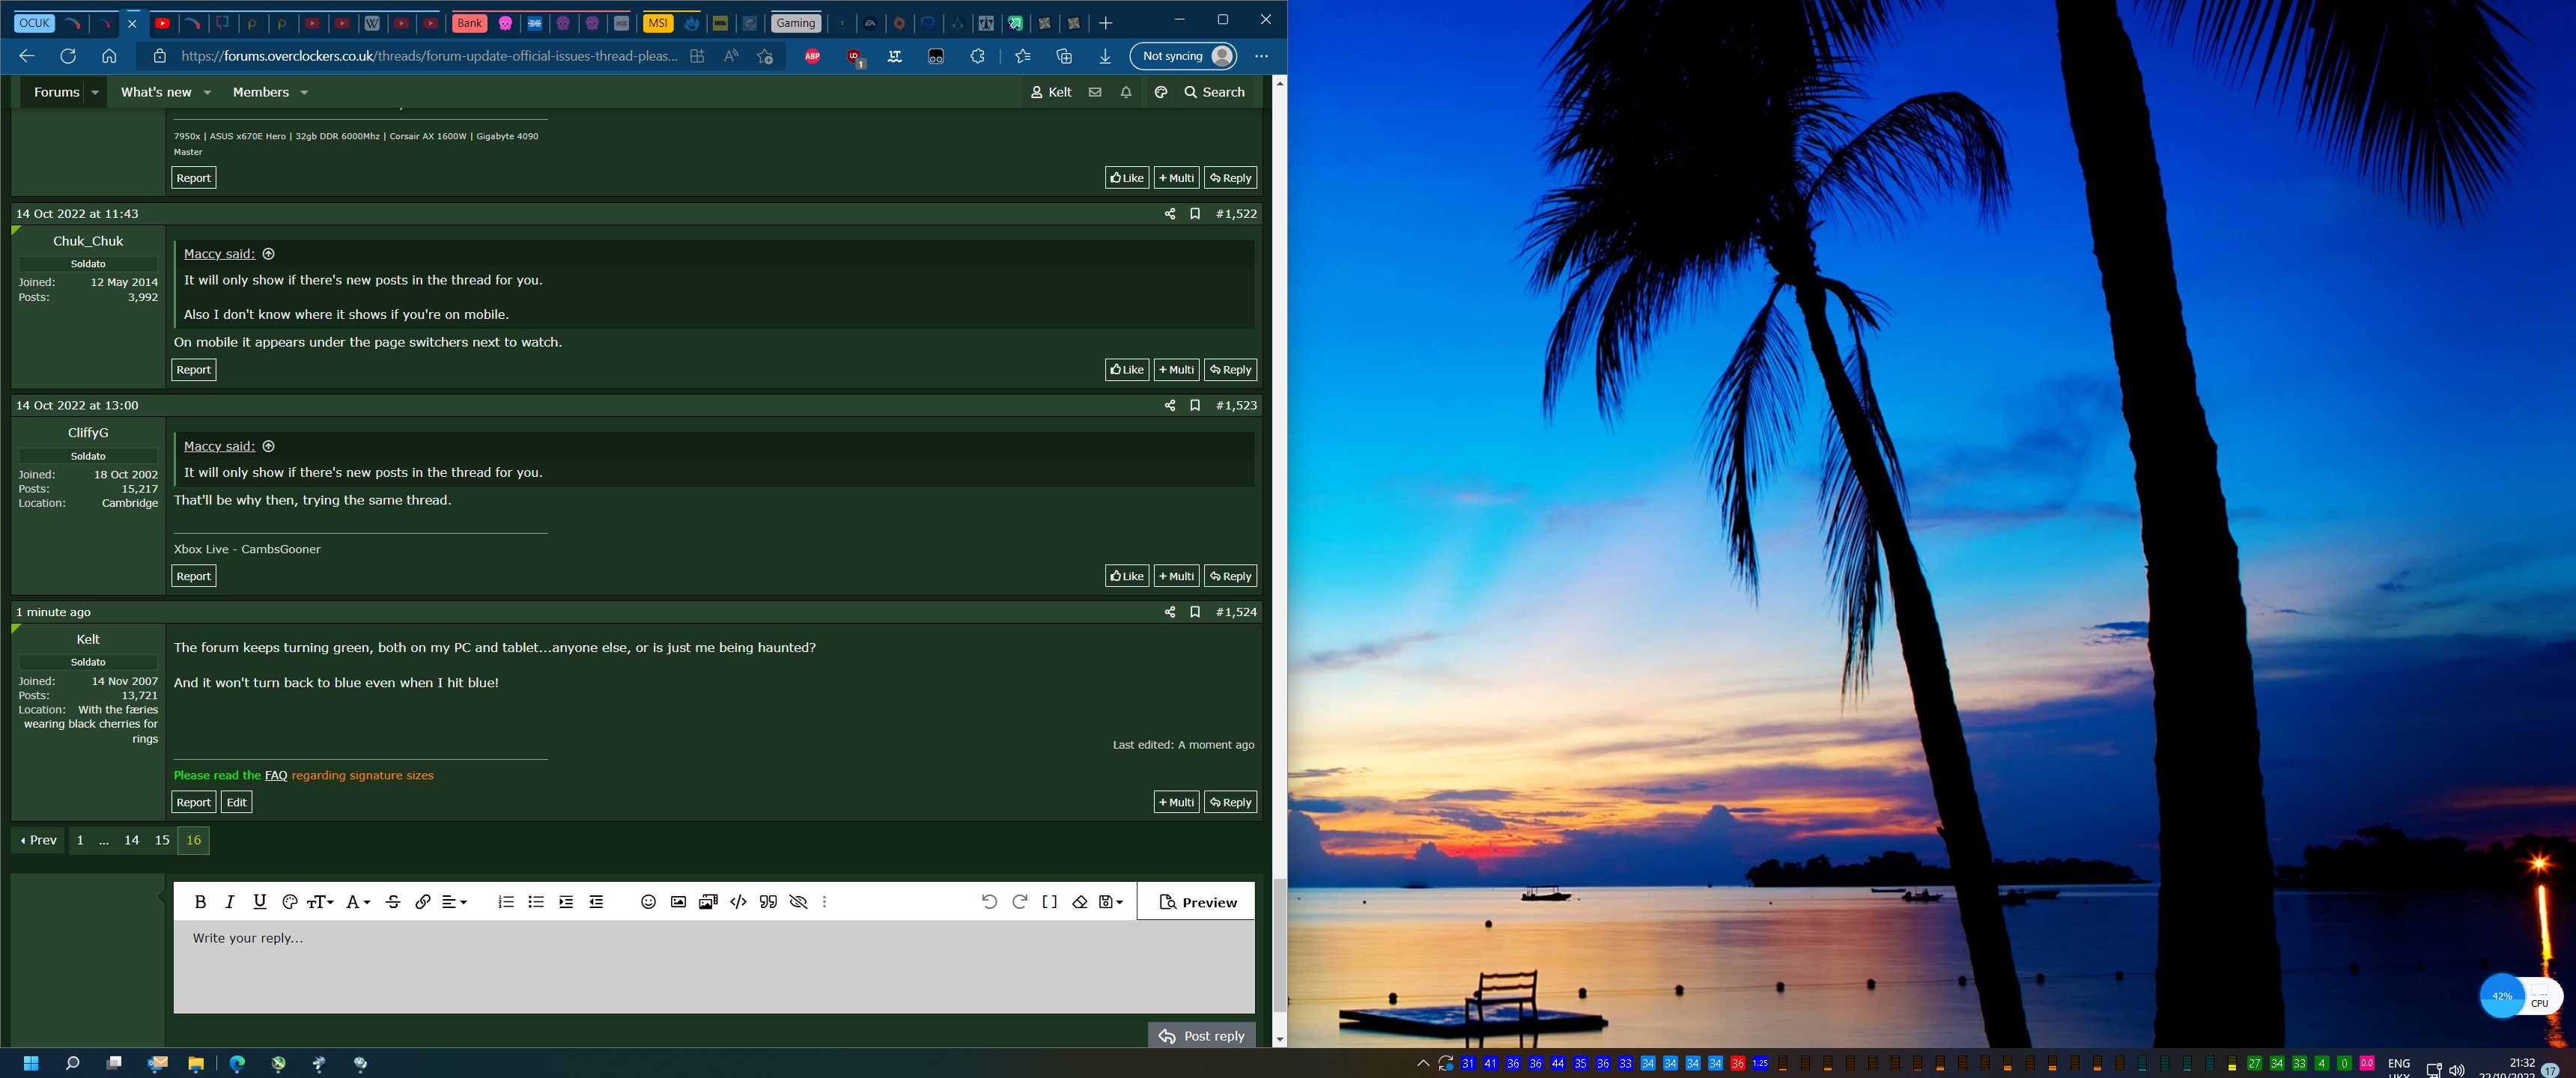Toggle BB code mode brackets
Viewport: 2576px width, 1078px height.
(1049, 902)
